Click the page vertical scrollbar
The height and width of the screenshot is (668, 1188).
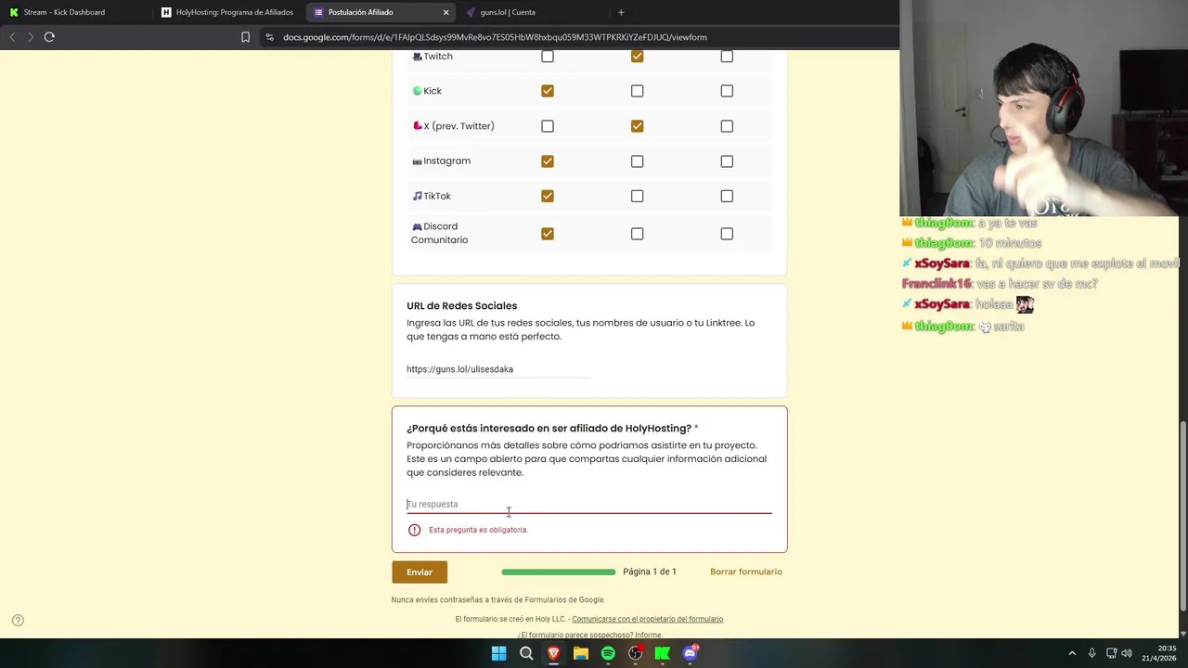[1182, 516]
